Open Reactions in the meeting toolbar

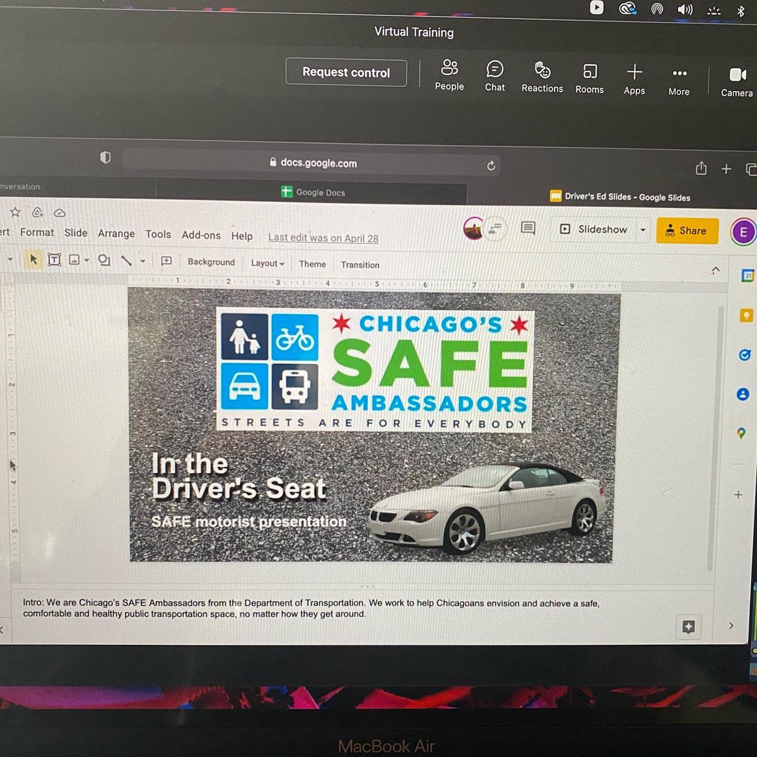coord(542,78)
